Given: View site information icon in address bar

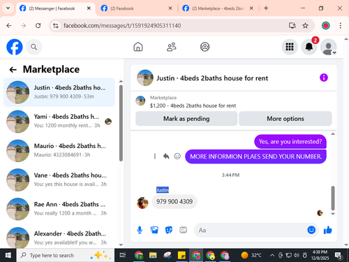Looking at the screenshot, I should point(56,25).
